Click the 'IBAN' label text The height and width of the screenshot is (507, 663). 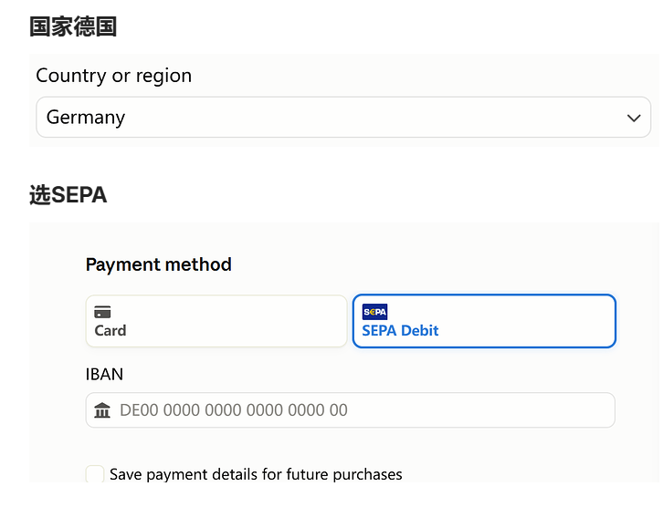click(x=104, y=374)
